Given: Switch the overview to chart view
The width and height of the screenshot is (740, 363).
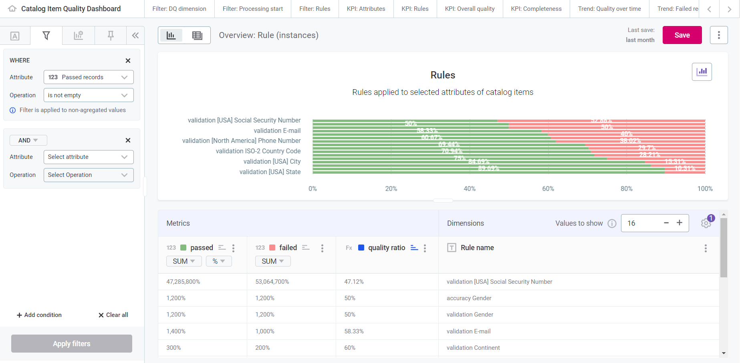Looking at the screenshot, I should (171, 35).
